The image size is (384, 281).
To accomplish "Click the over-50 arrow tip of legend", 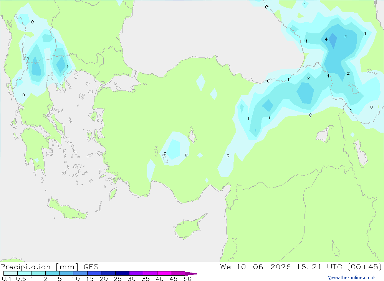I will 192,274.
